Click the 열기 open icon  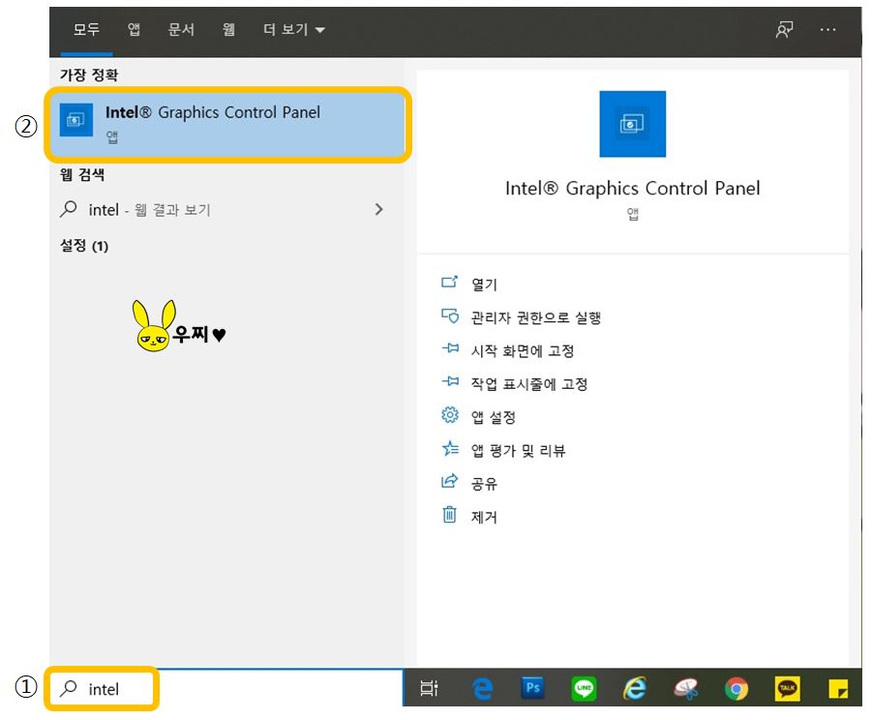[449, 283]
